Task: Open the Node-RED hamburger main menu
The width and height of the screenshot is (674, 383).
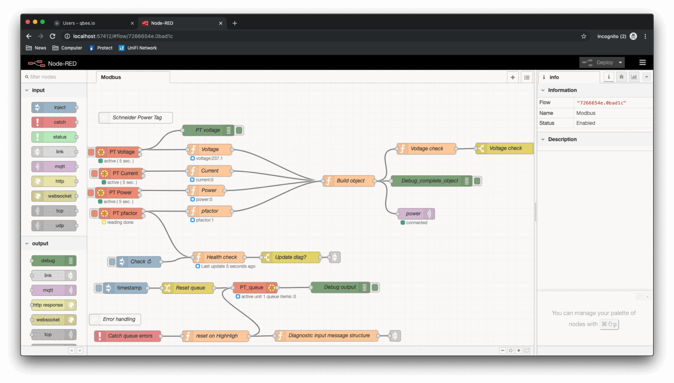Action: [x=642, y=63]
